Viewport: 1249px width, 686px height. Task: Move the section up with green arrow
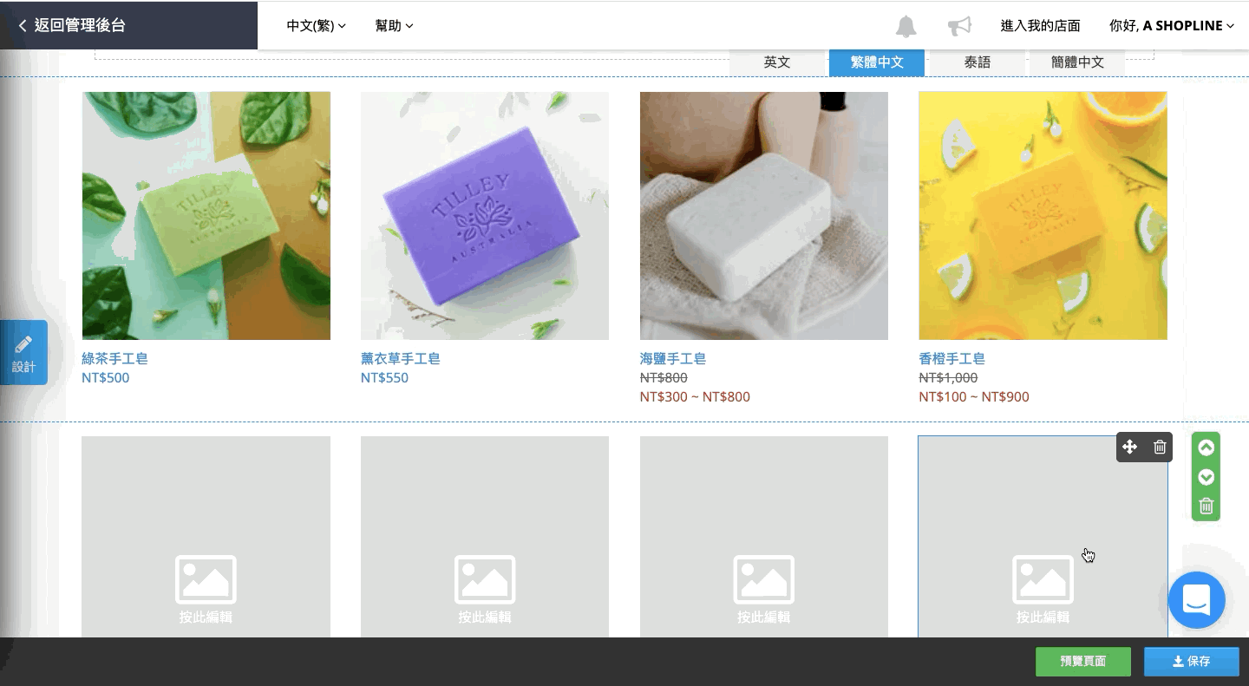[x=1206, y=448]
